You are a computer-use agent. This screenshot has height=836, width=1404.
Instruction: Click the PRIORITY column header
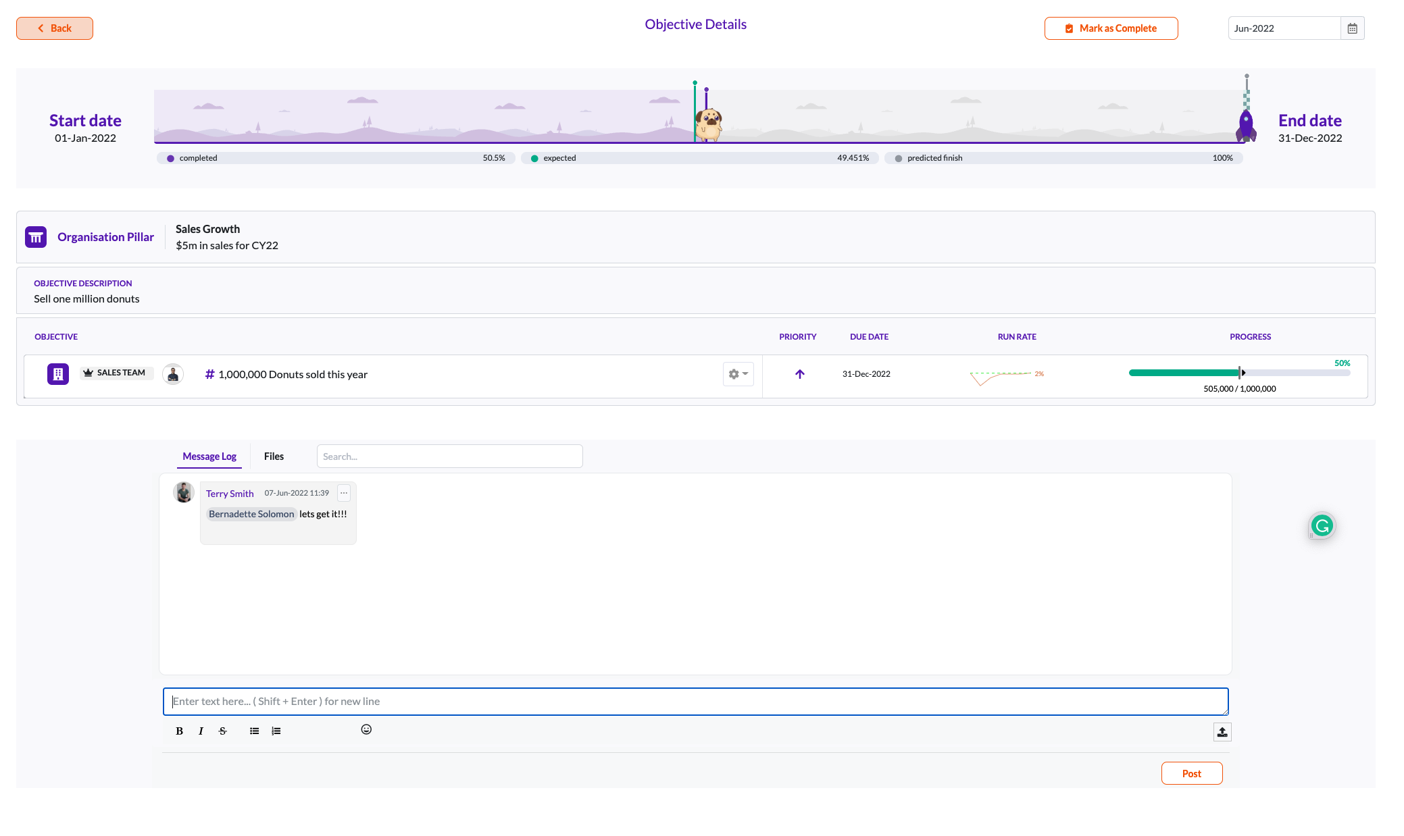tap(798, 337)
